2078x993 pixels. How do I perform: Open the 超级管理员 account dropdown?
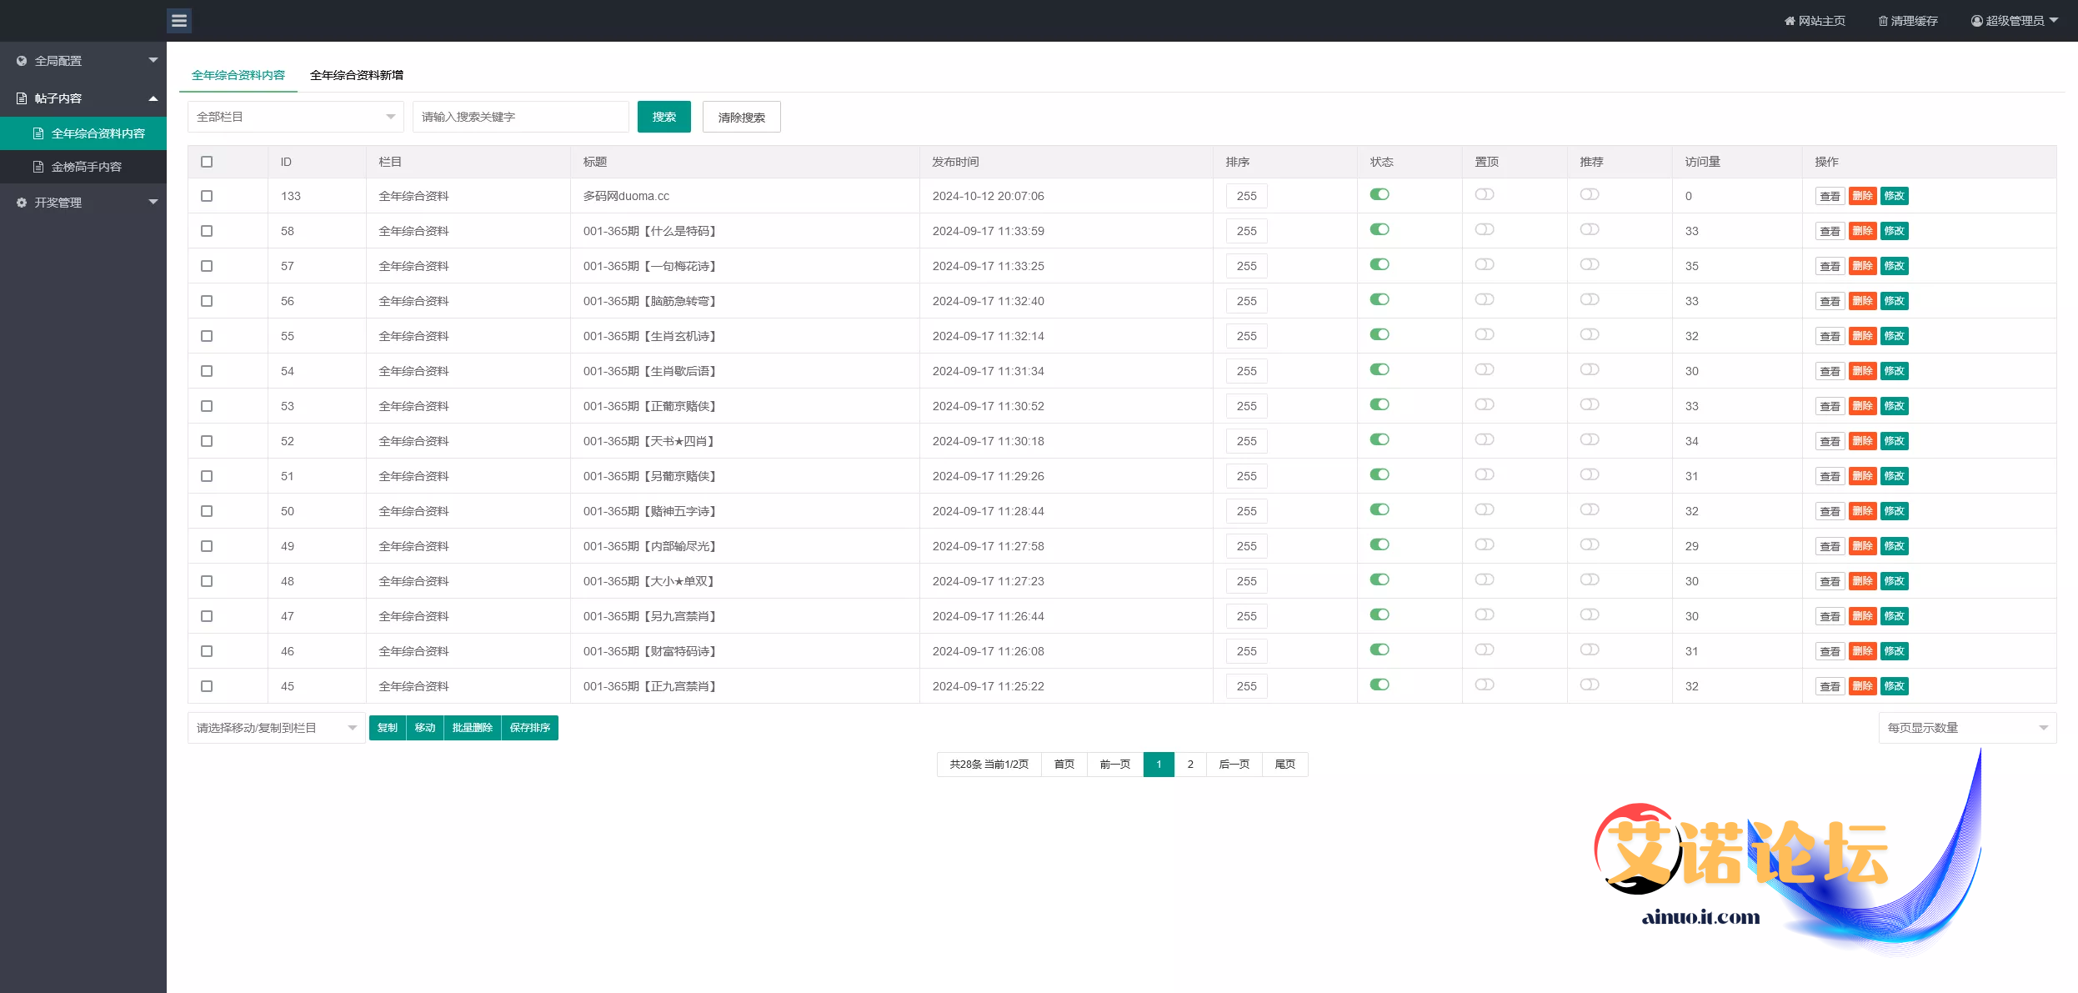click(2015, 21)
